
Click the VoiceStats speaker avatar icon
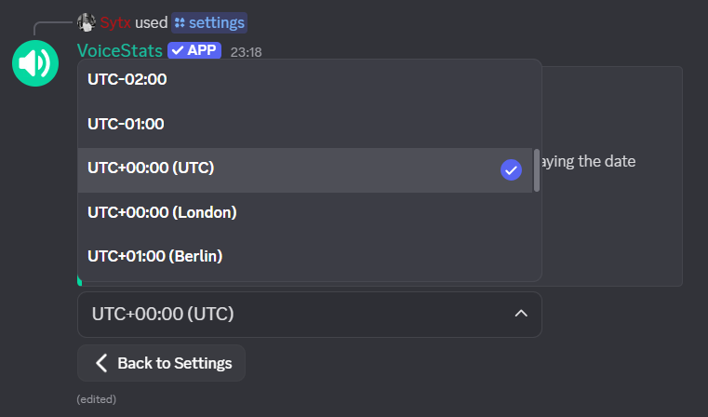(35, 63)
